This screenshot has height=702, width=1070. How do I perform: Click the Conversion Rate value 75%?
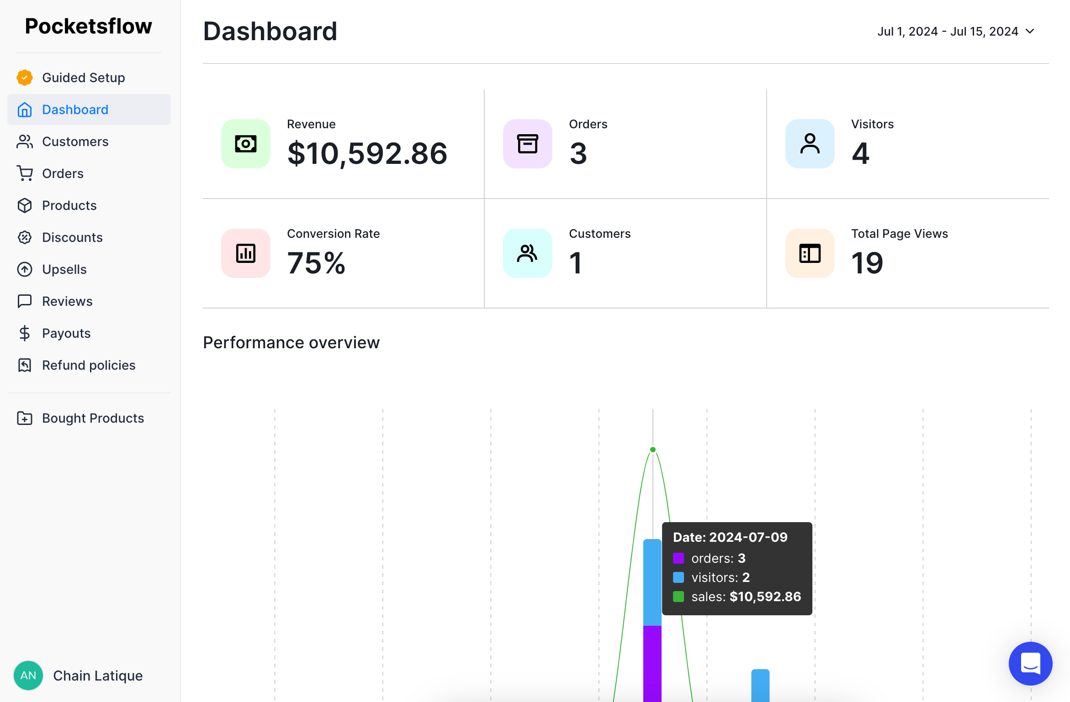pos(316,263)
